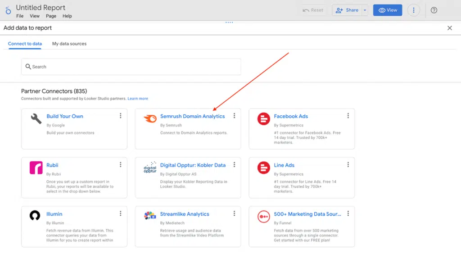Image resolution: width=461 pixels, height=254 pixels.
Task: Focus the connector Search input field
Action: click(x=131, y=67)
